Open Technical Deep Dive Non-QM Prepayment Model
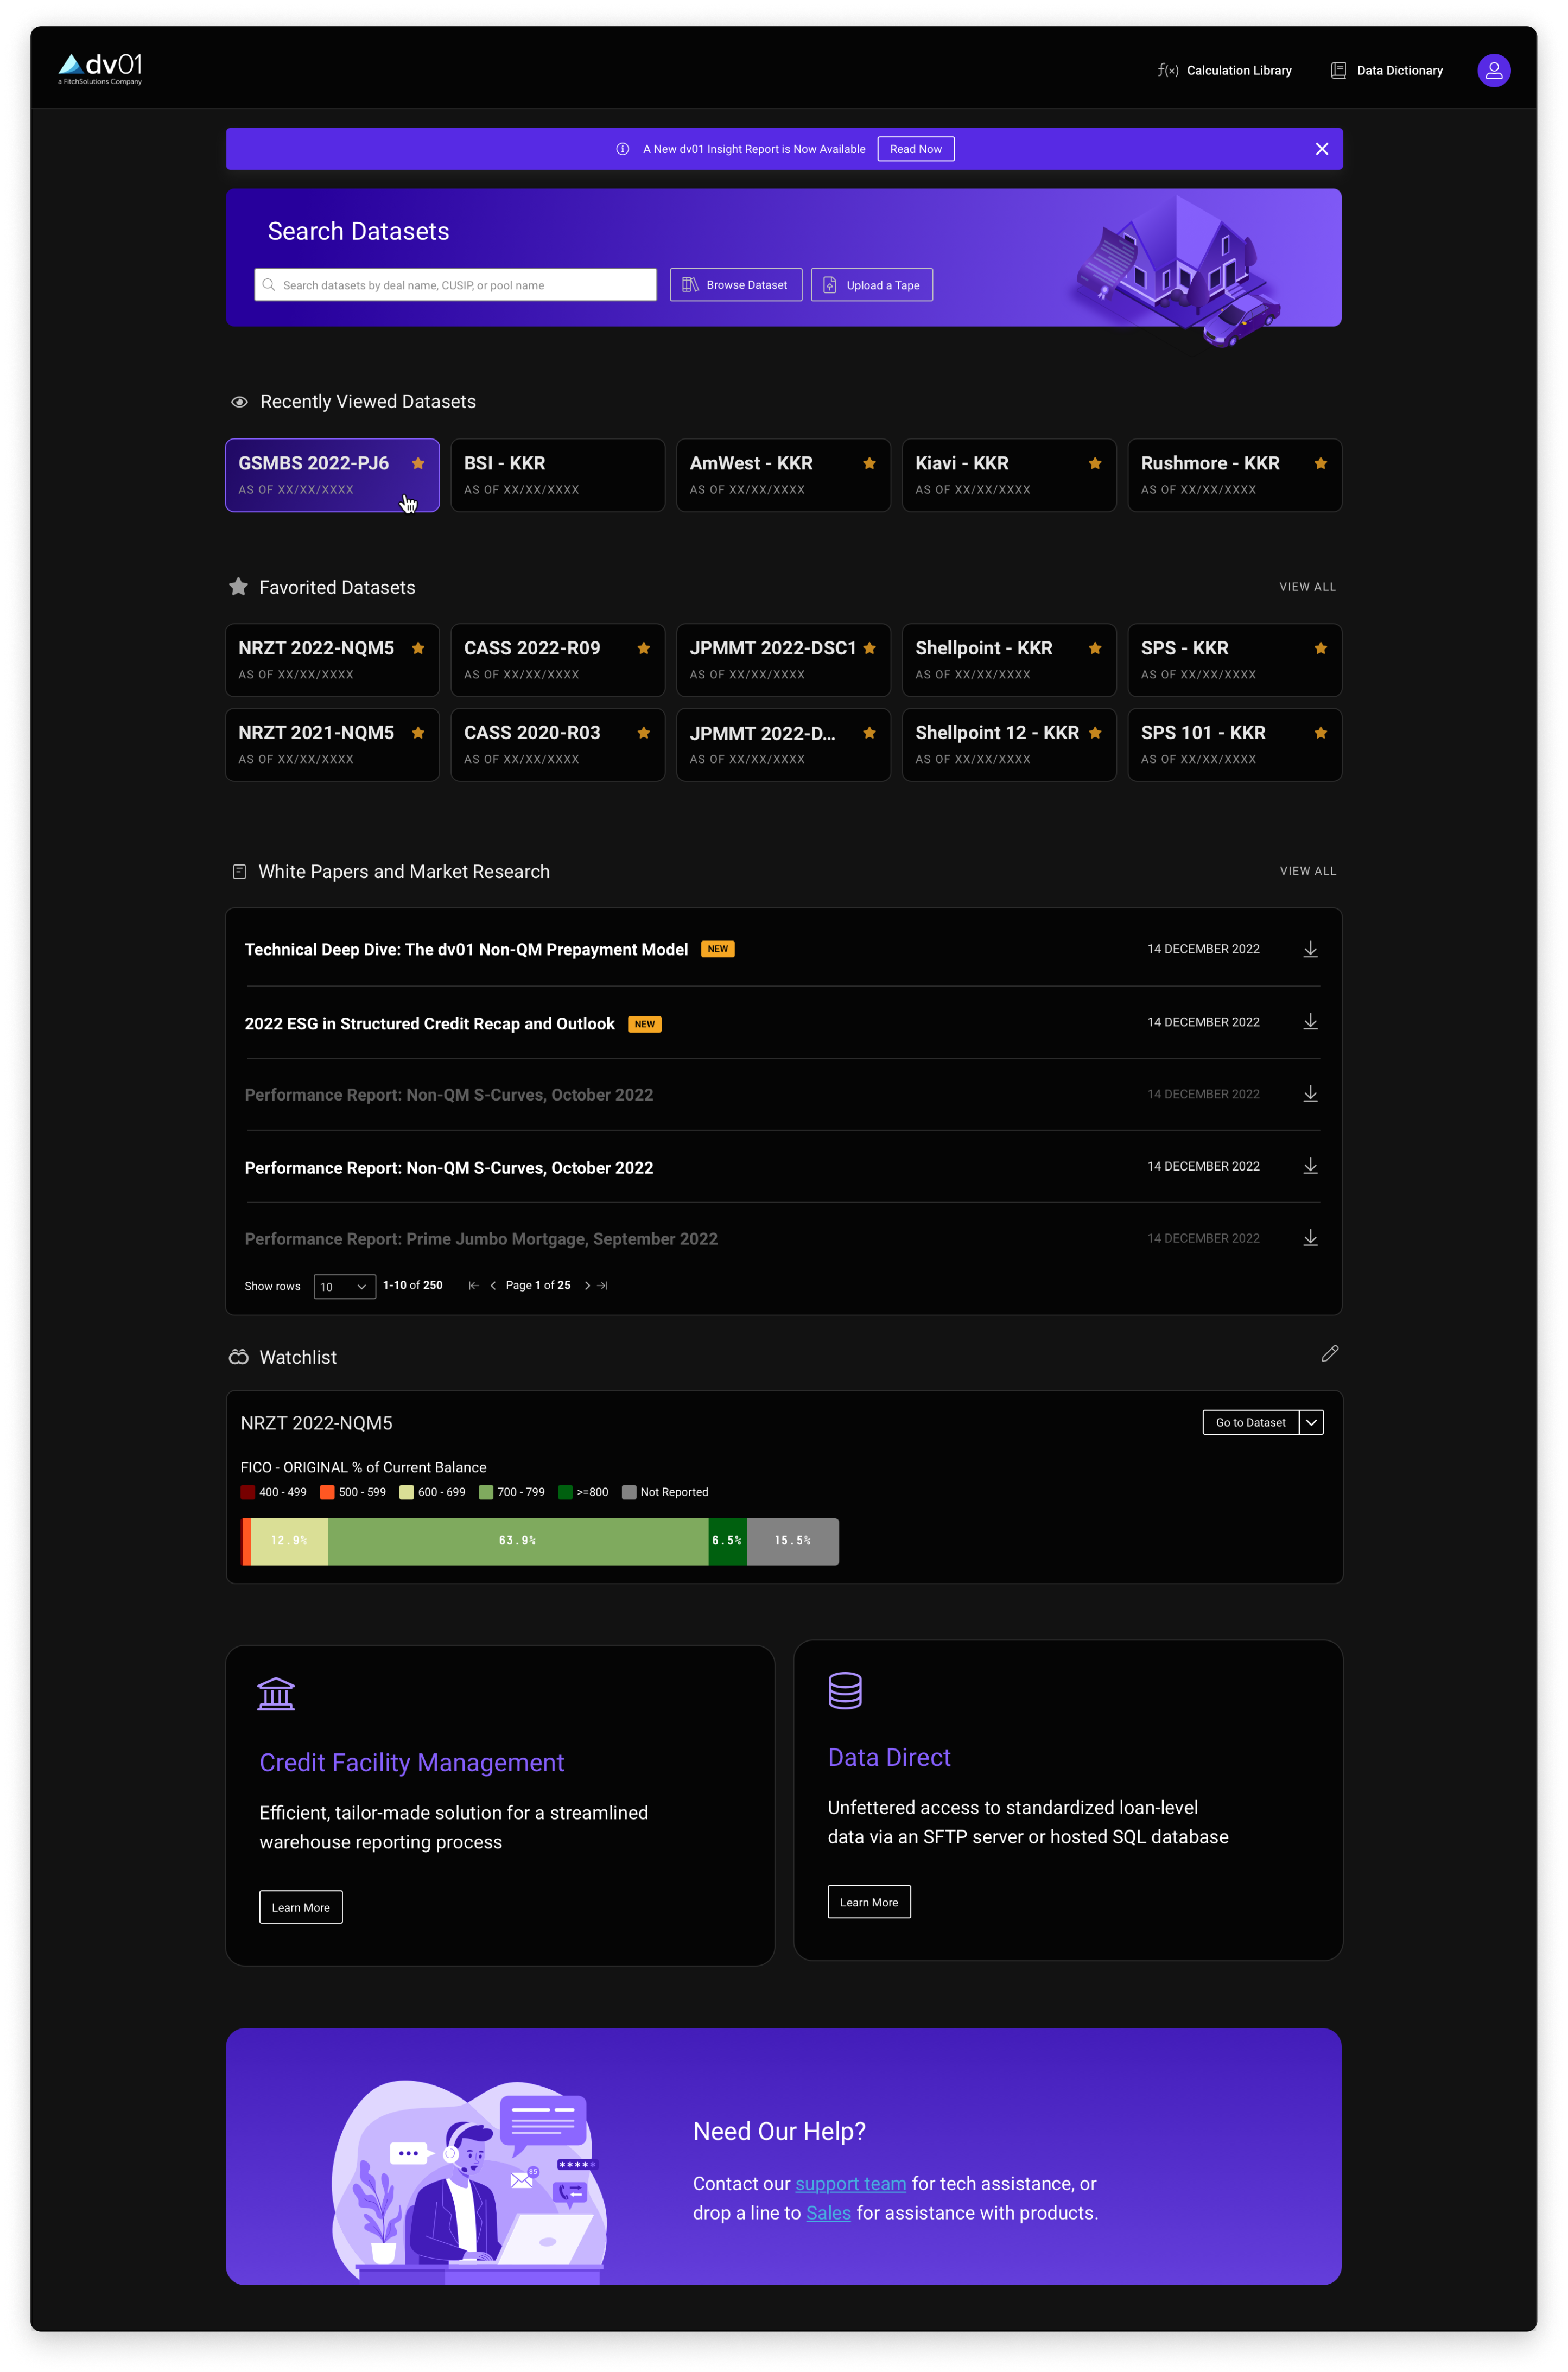Screen dimensions: 1568x2372 point(466,949)
